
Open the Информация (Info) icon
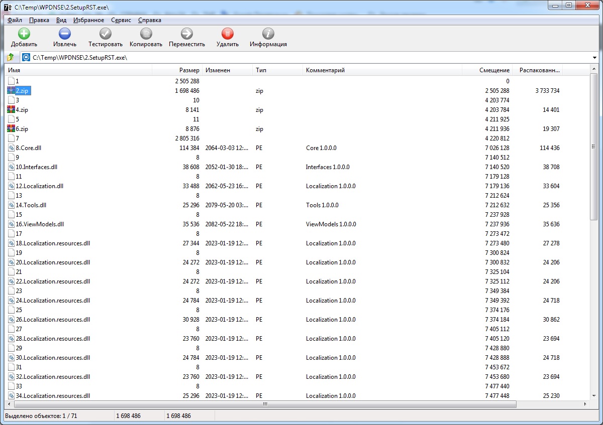(268, 34)
